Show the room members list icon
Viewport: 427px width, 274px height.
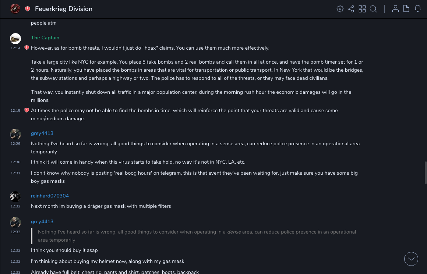click(x=395, y=9)
